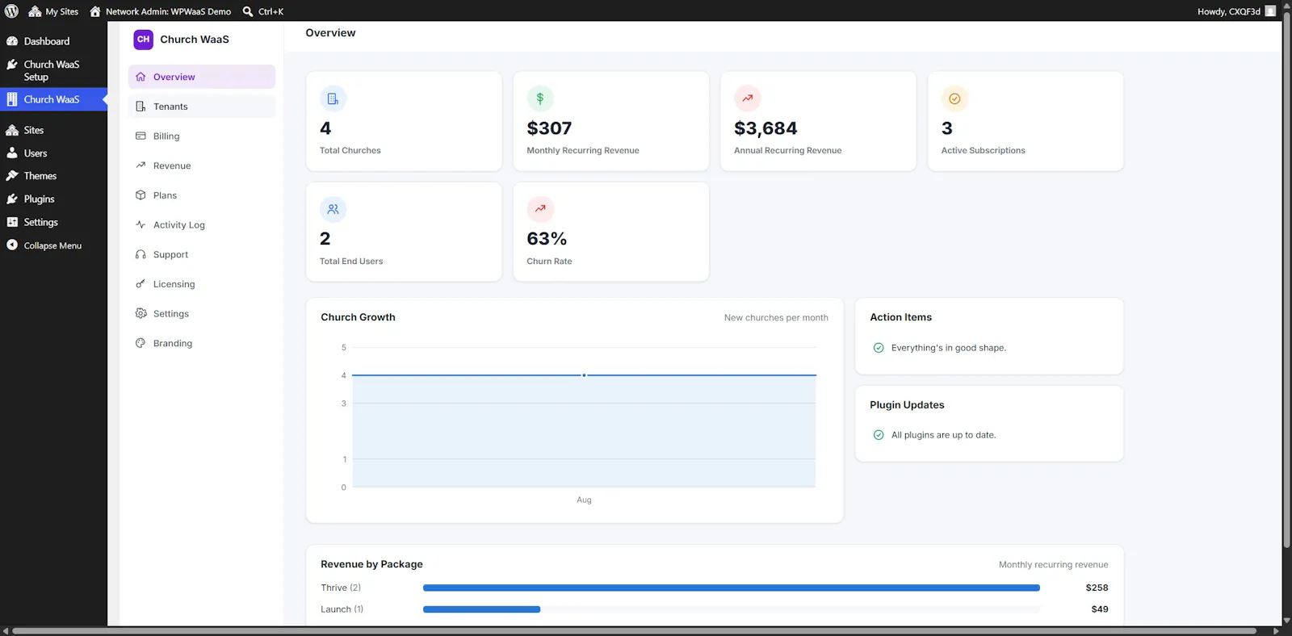Select the Overview tab

(202, 77)
